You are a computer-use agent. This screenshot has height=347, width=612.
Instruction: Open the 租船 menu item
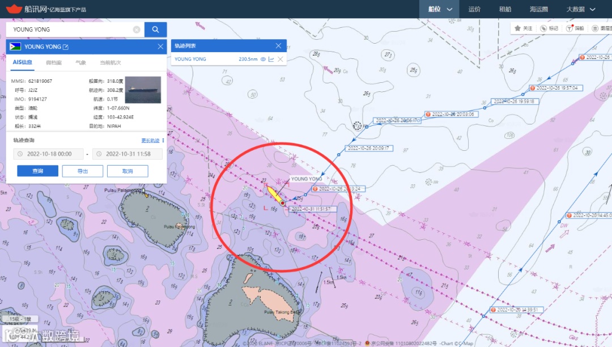tap(505, 9)
